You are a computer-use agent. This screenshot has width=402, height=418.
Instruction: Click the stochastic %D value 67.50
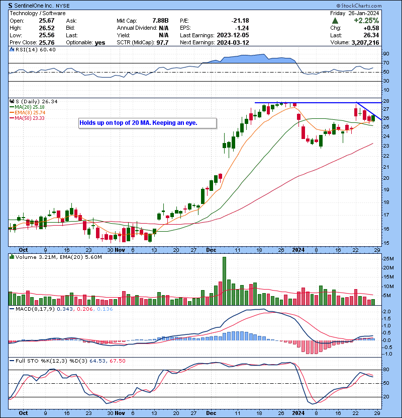click(x=117, y=361)
